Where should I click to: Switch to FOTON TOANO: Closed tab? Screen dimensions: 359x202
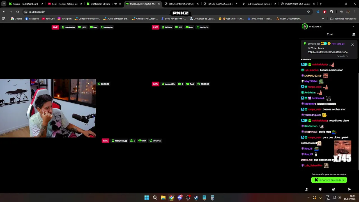(220, 4)
